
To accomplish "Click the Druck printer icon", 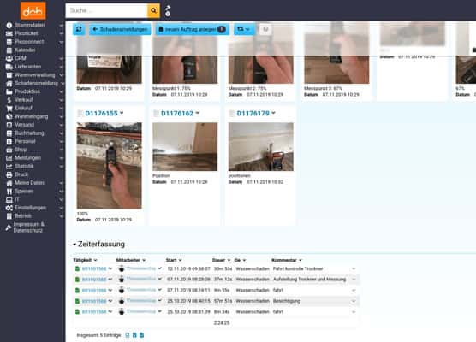I will coord(9,174).
